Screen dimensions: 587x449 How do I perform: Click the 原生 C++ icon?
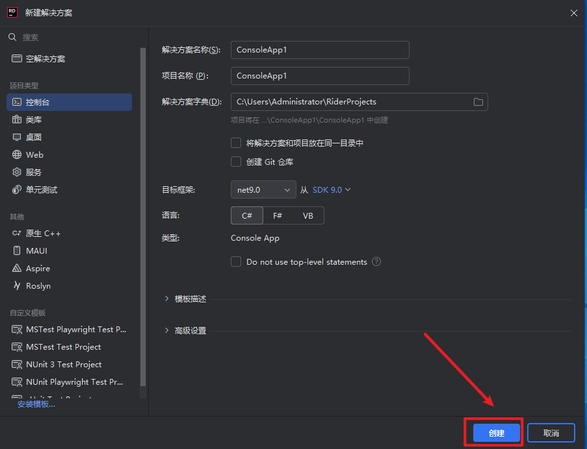(17, 234)
